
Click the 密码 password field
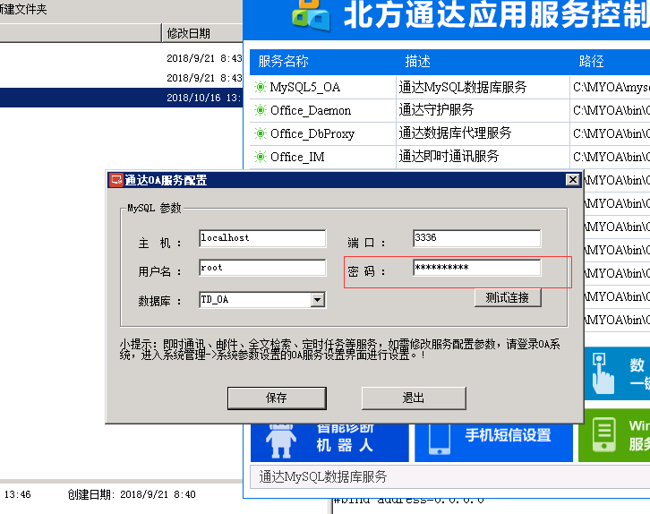476,268
